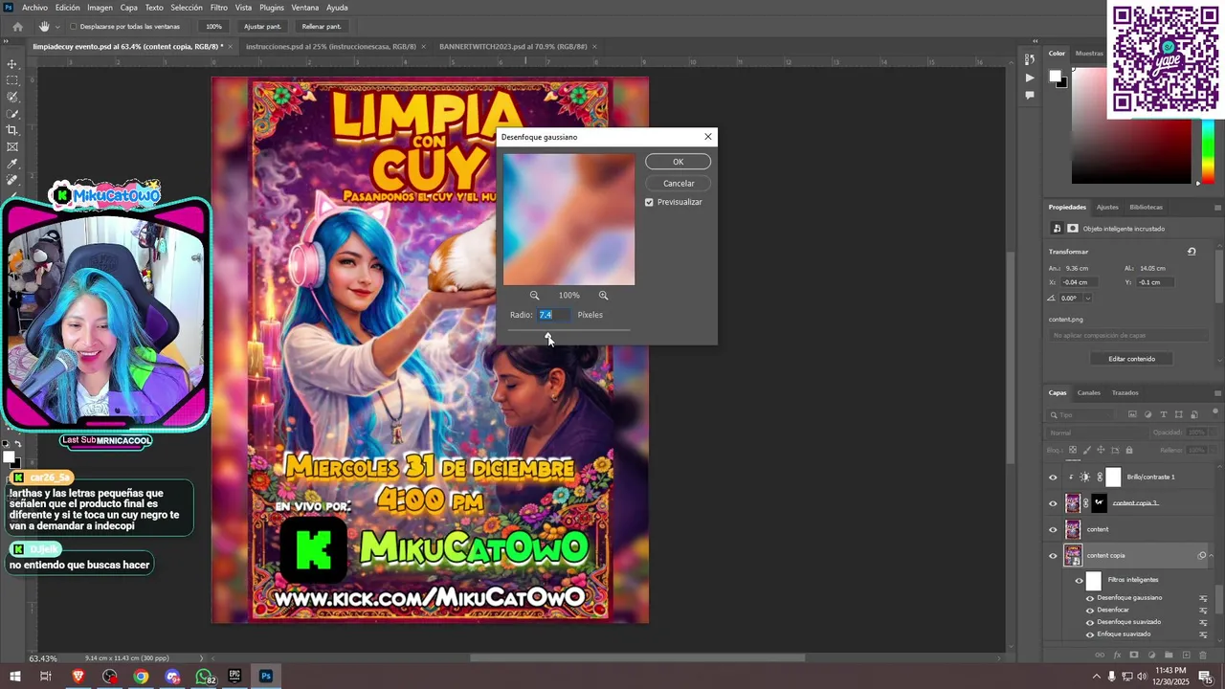The image size is (1225, 689).
Task: Click the Home icon in options bar
Action: [17, 27]
